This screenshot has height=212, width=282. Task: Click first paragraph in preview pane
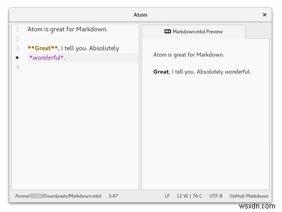coord(189,55)
